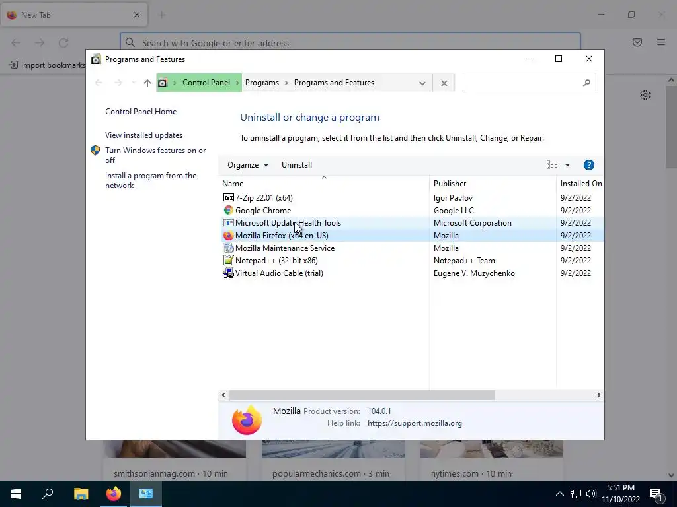Go up one level with up arrow
This screenshot has width=677, height=507.
pos(147,83)
